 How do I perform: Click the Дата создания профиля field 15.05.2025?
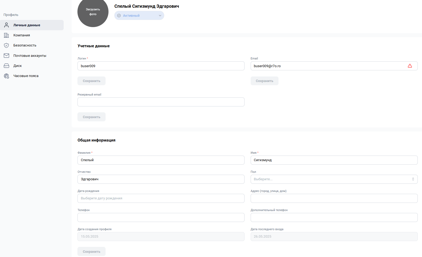coord(161,237)
